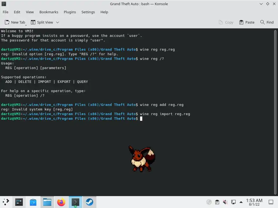Screen dimensions: 278x208
Task: Open the application launcher in the taskbar
Action: pos(6,202)
